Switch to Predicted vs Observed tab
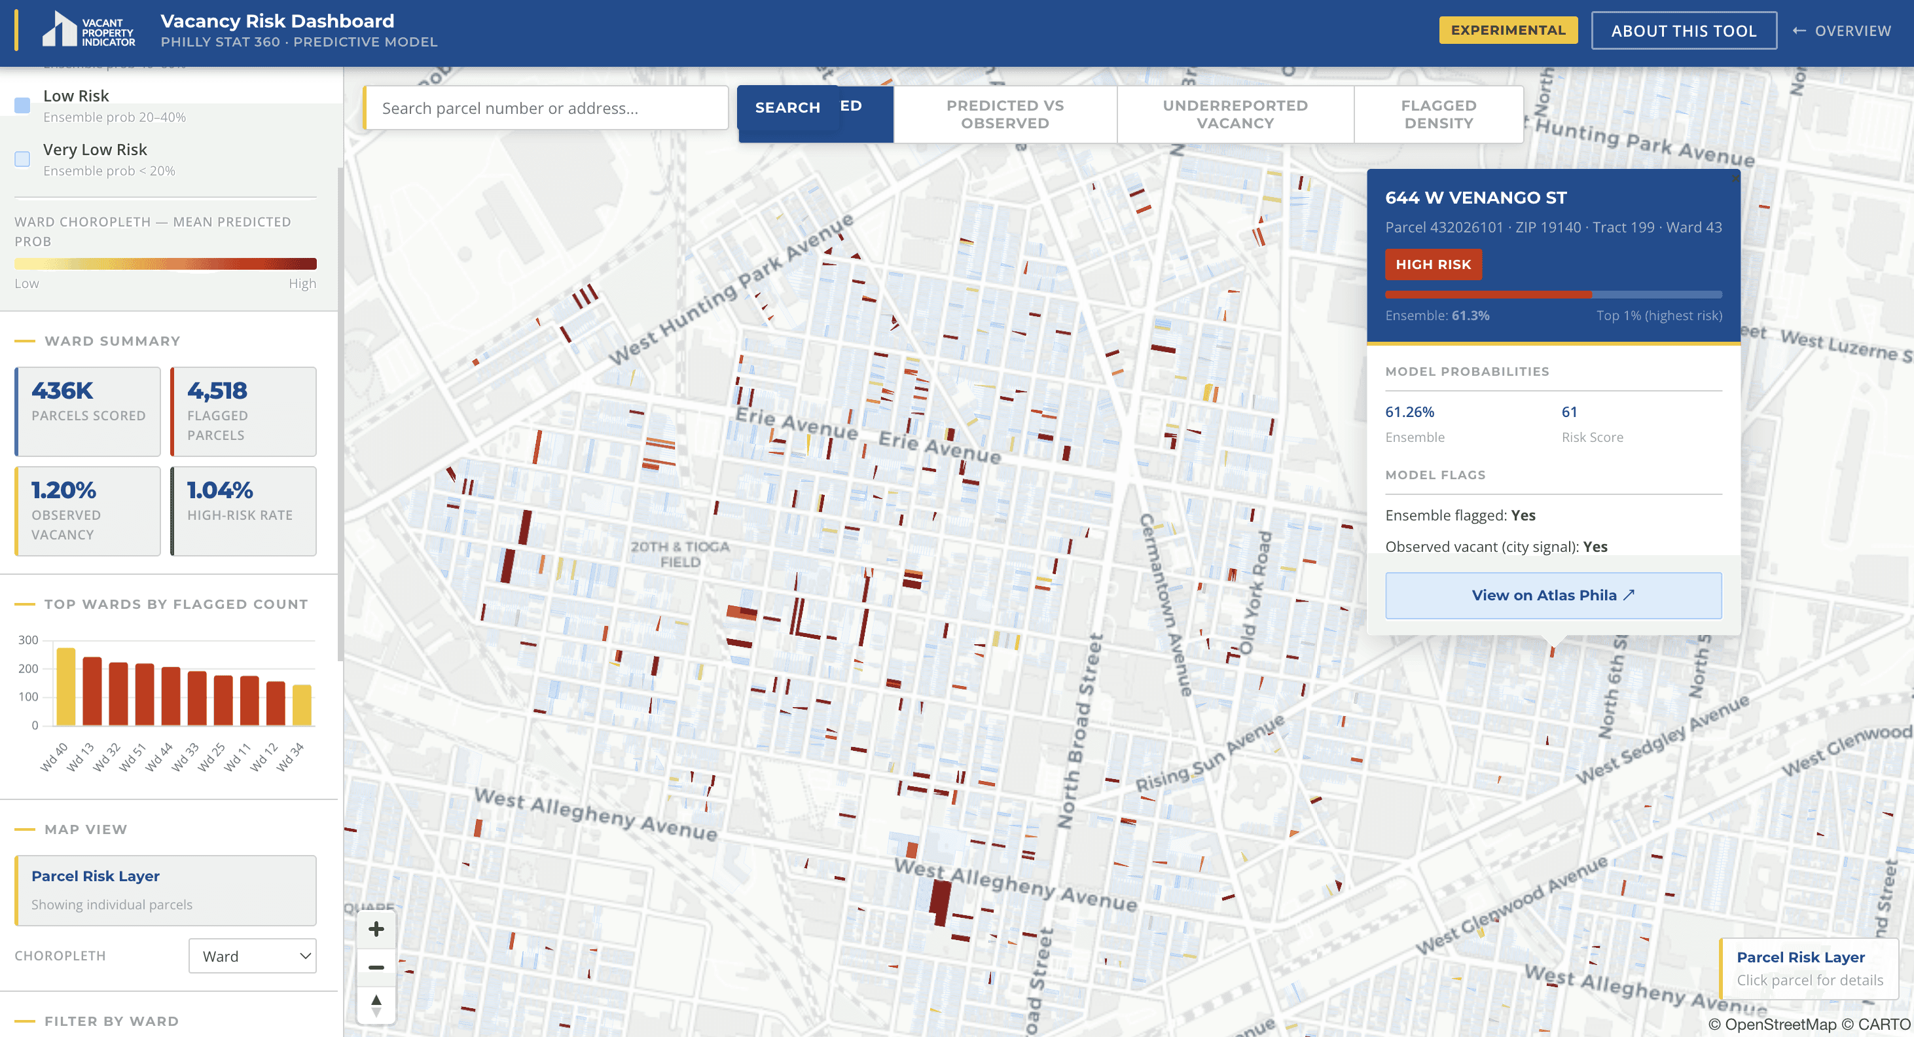1914x1037 pixels. tap(1005, 115)
